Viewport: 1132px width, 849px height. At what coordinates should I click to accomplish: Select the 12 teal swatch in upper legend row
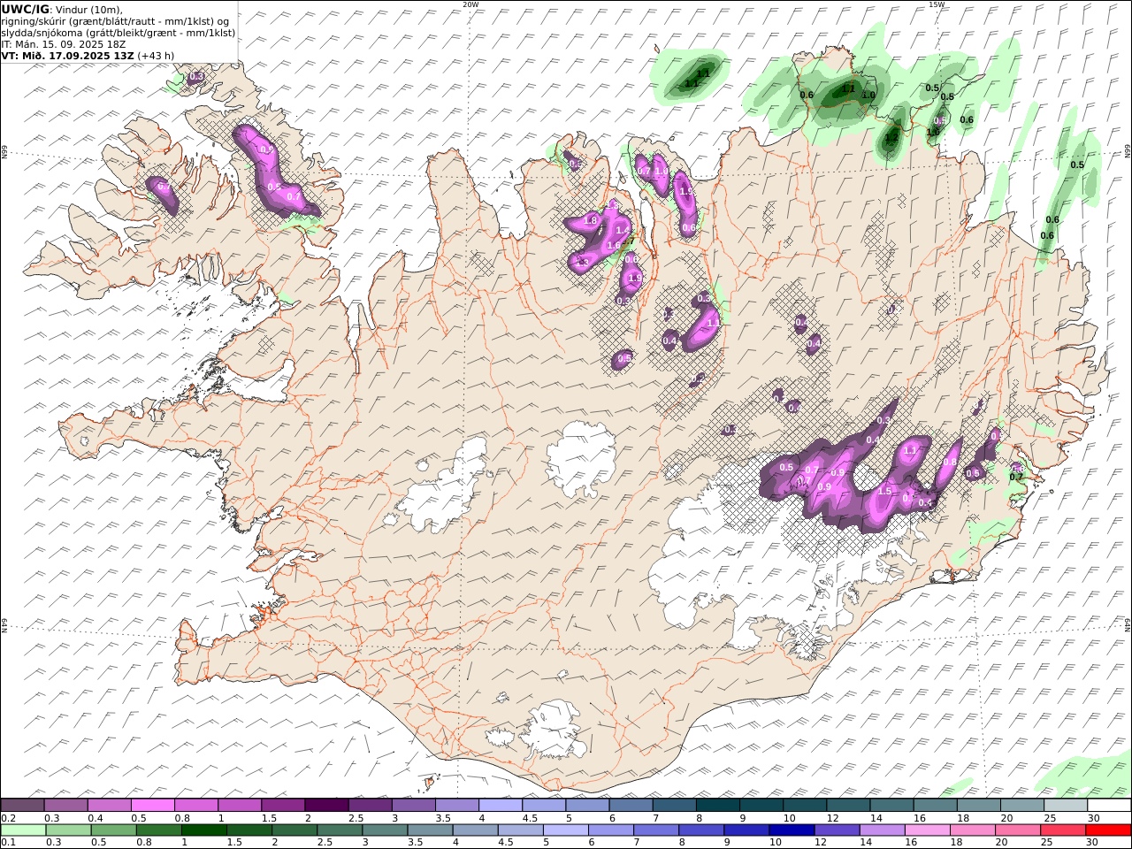pos(848,805)
